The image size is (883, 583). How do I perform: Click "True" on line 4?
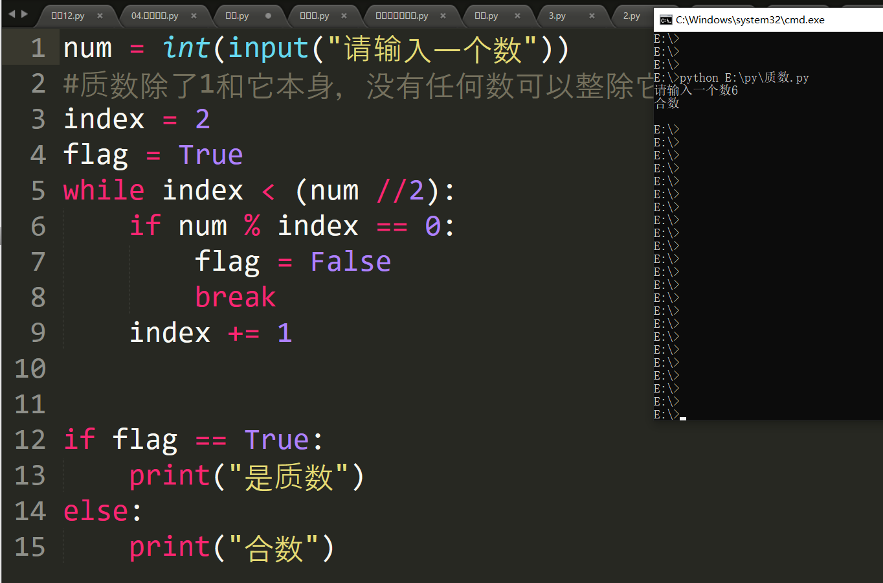(210, 155)
